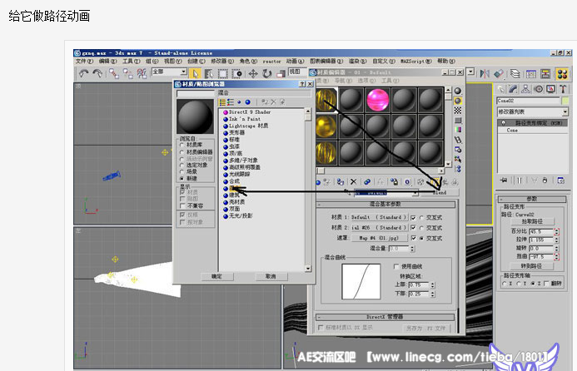
Task: Select the X axis path deform radio
Action: (x=505, y=284)
